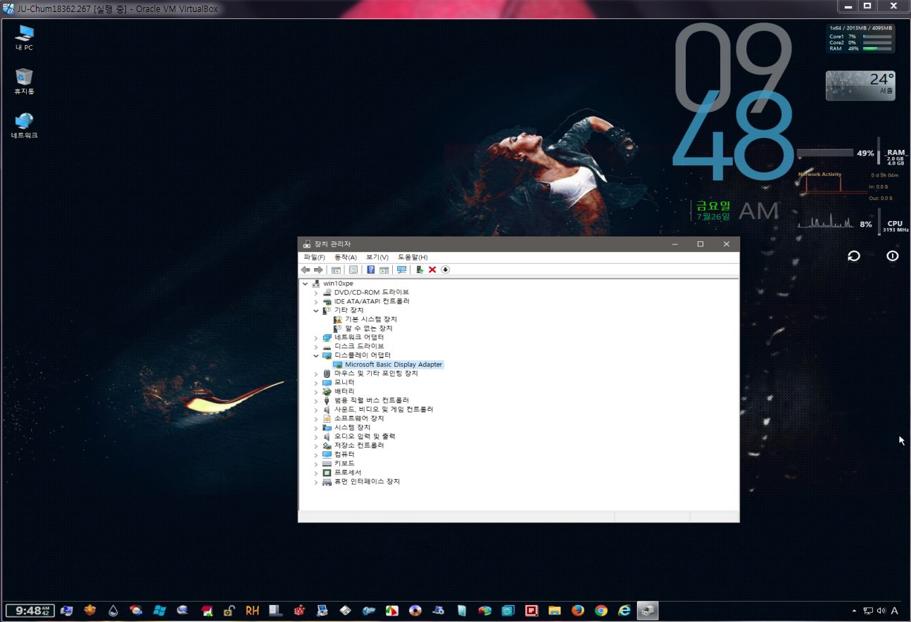Image resolution: width=911 pixels, height=622 pixels.
Task: Click the green update driver toolbar icon
Action: (420, 269)
